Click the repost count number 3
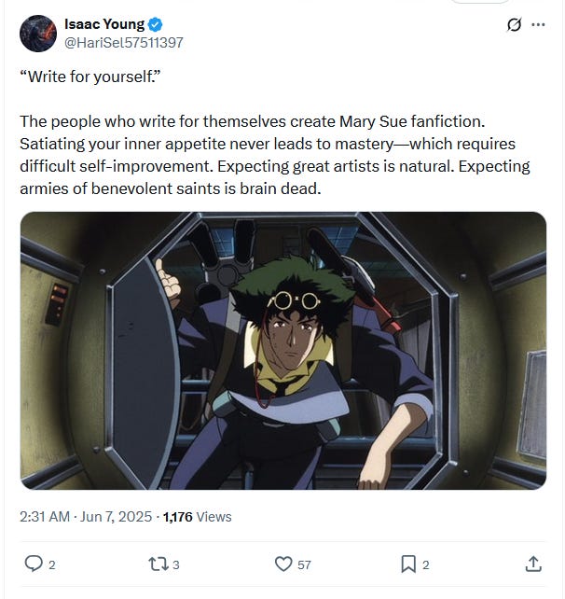The width and height of the screenshot is (565, 599). [x=175, y=564]
